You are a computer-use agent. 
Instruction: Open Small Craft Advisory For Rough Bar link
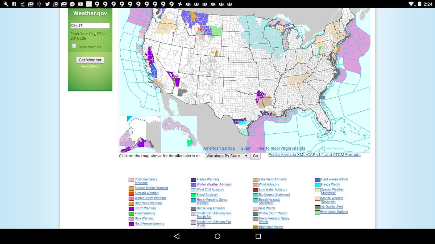pyautogui.click(x=214, y=215)
